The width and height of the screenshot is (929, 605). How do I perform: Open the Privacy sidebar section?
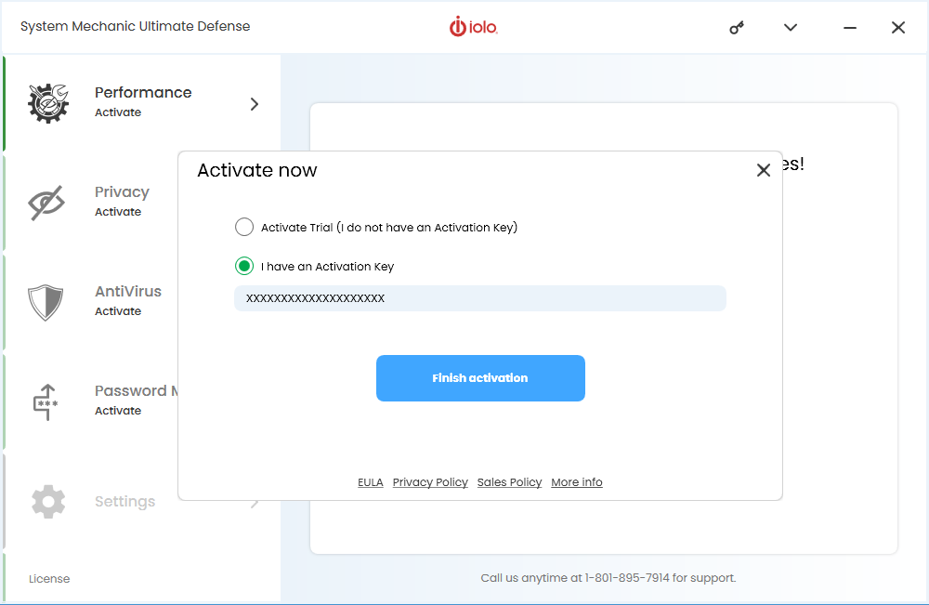(92, 203)
